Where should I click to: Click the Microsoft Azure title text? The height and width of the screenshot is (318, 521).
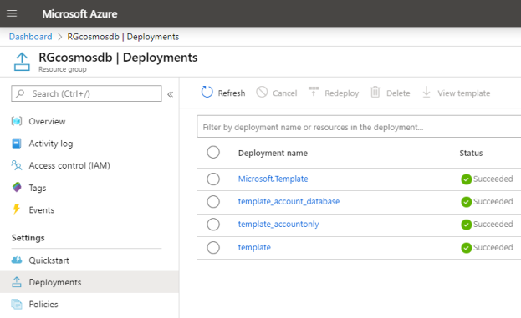pyautogui.click(x=79, y=13)
